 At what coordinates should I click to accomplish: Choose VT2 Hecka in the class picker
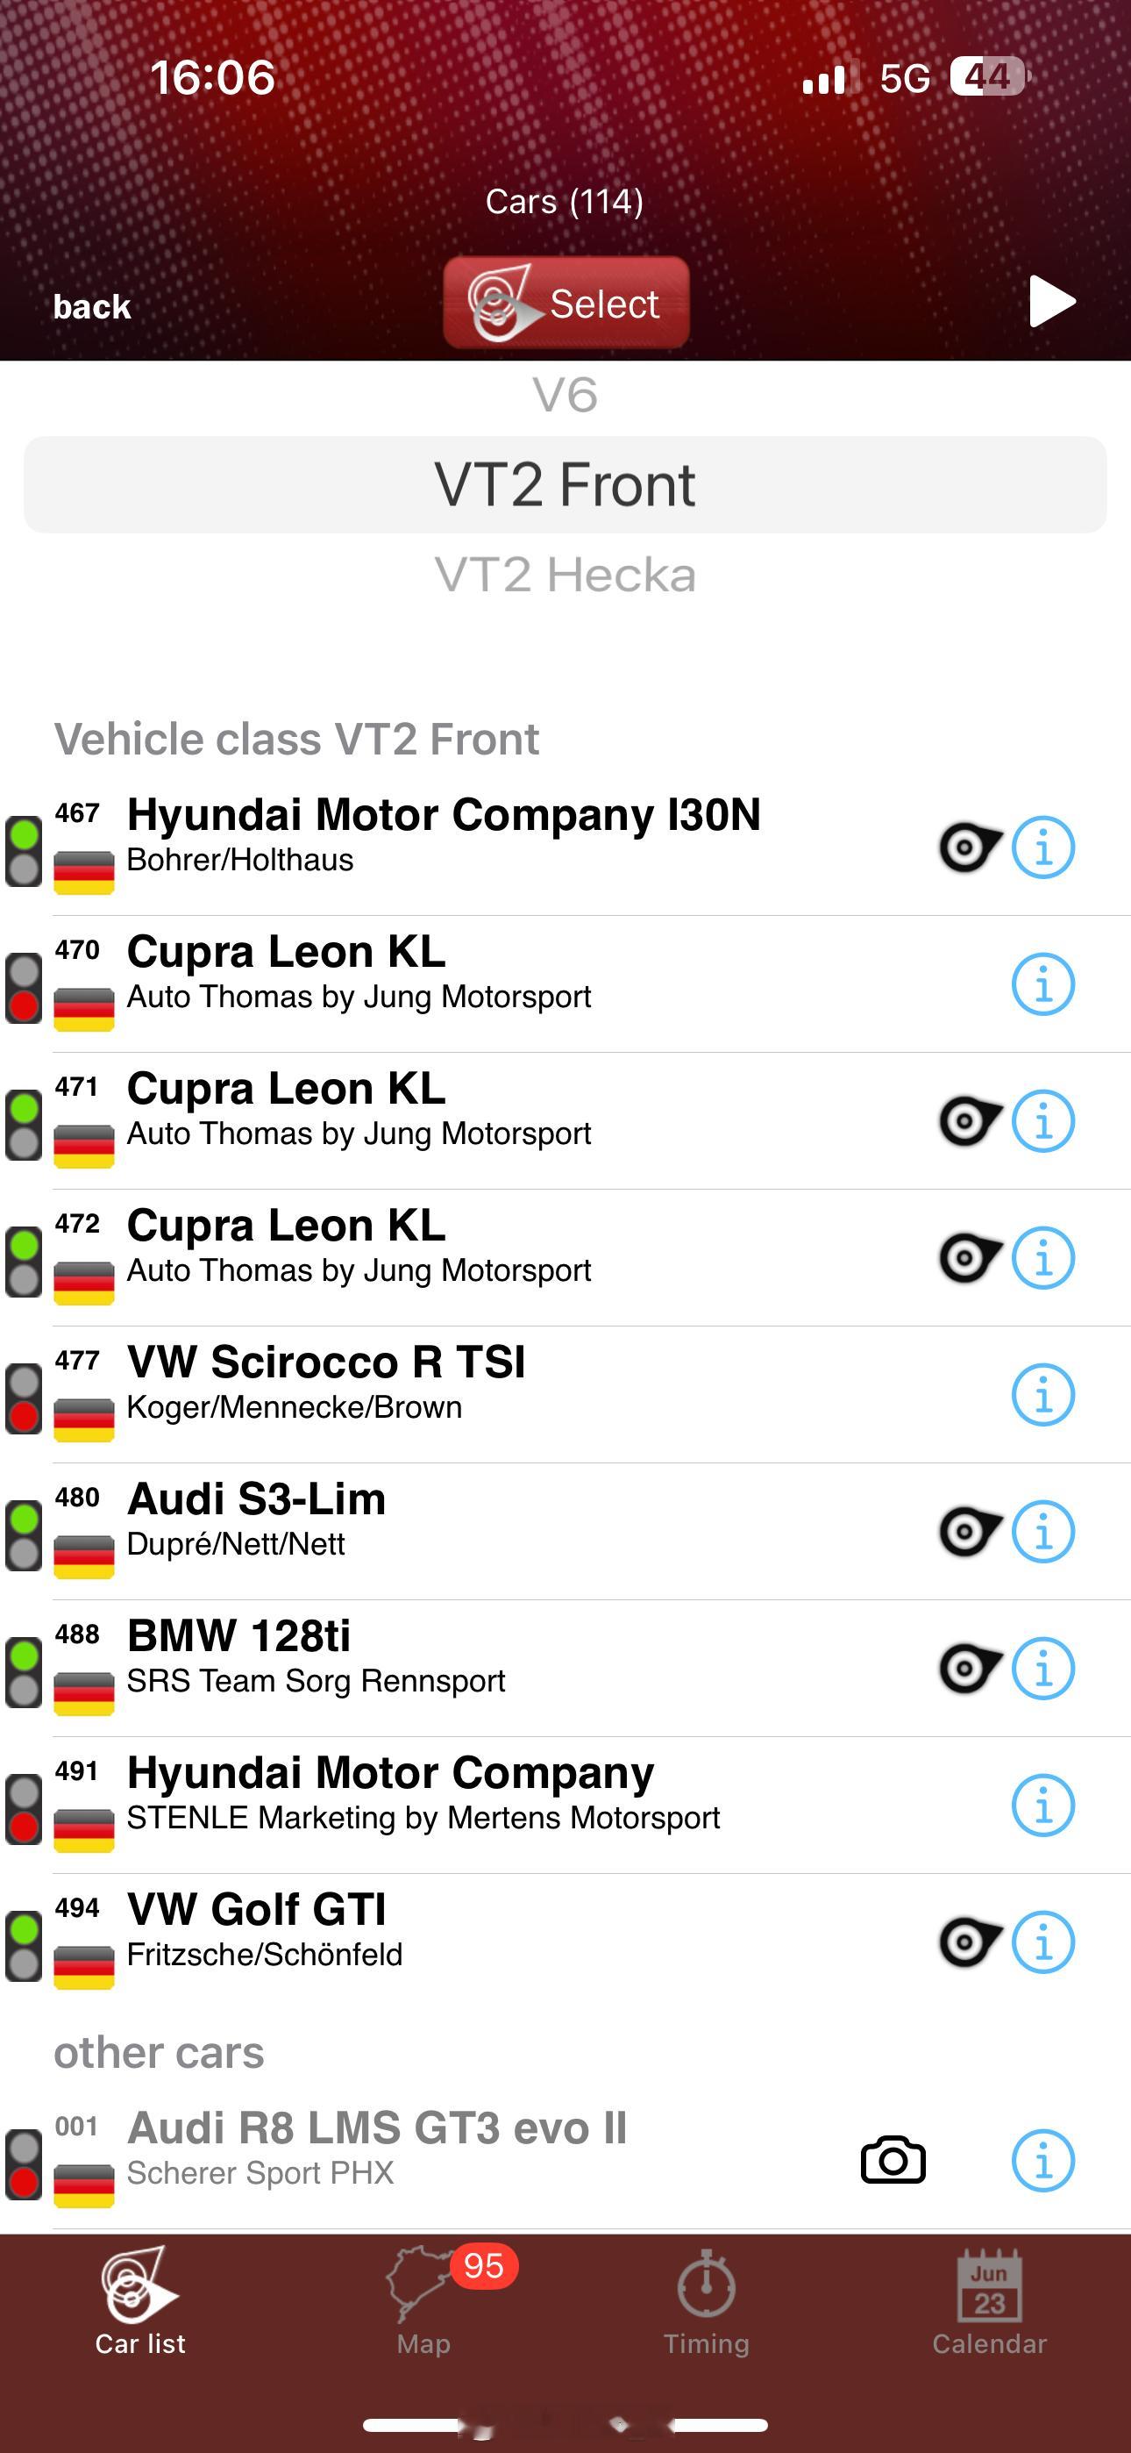pos(565,576)
